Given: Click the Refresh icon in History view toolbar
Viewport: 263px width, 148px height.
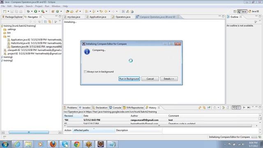Looking at the screenshot, I should click(200, 108).
